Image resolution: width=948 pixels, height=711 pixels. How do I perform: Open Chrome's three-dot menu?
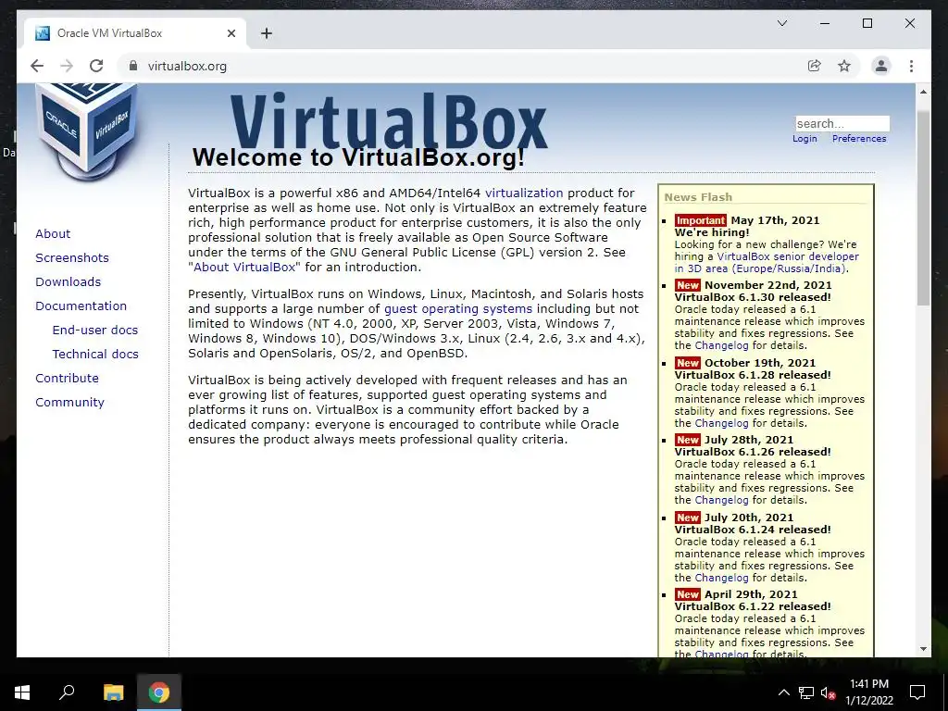coord(911,66)
